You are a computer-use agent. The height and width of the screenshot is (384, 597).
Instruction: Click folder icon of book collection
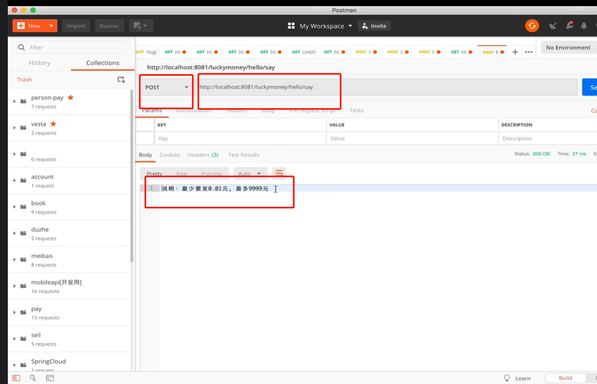pyautogui.click(x=23, y=207)
